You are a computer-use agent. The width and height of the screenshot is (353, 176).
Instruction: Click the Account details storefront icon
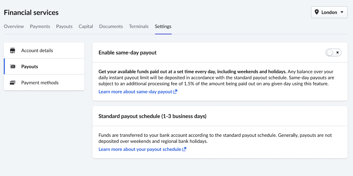pos(13,51)
